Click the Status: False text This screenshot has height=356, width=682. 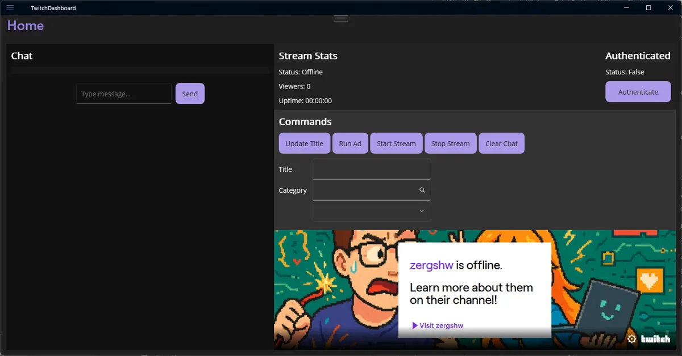(625, 72)
